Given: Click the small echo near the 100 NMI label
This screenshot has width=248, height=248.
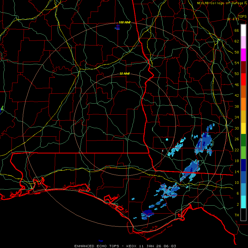Looking at the screenshot, I should pos(117,27).
